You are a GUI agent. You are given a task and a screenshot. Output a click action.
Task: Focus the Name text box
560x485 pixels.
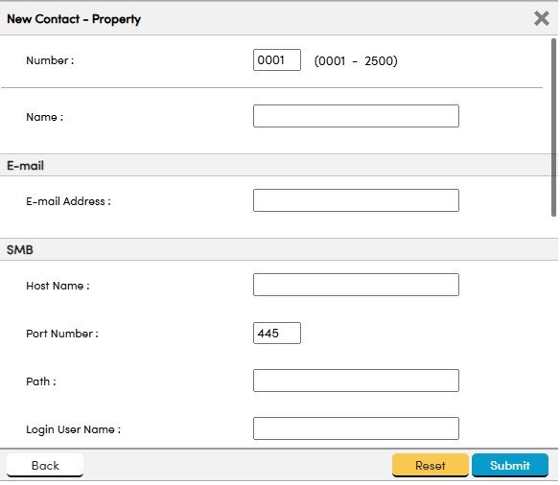coord(356,116)
